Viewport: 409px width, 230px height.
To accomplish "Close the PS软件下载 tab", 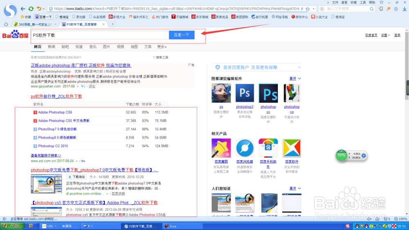I will coord(103,24).
